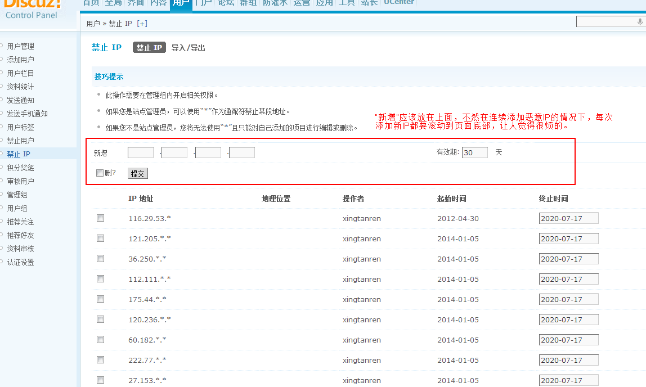646x387 pixels.
Task: Edit end date of 36.250.*.* row
Action: pos(568,259)
